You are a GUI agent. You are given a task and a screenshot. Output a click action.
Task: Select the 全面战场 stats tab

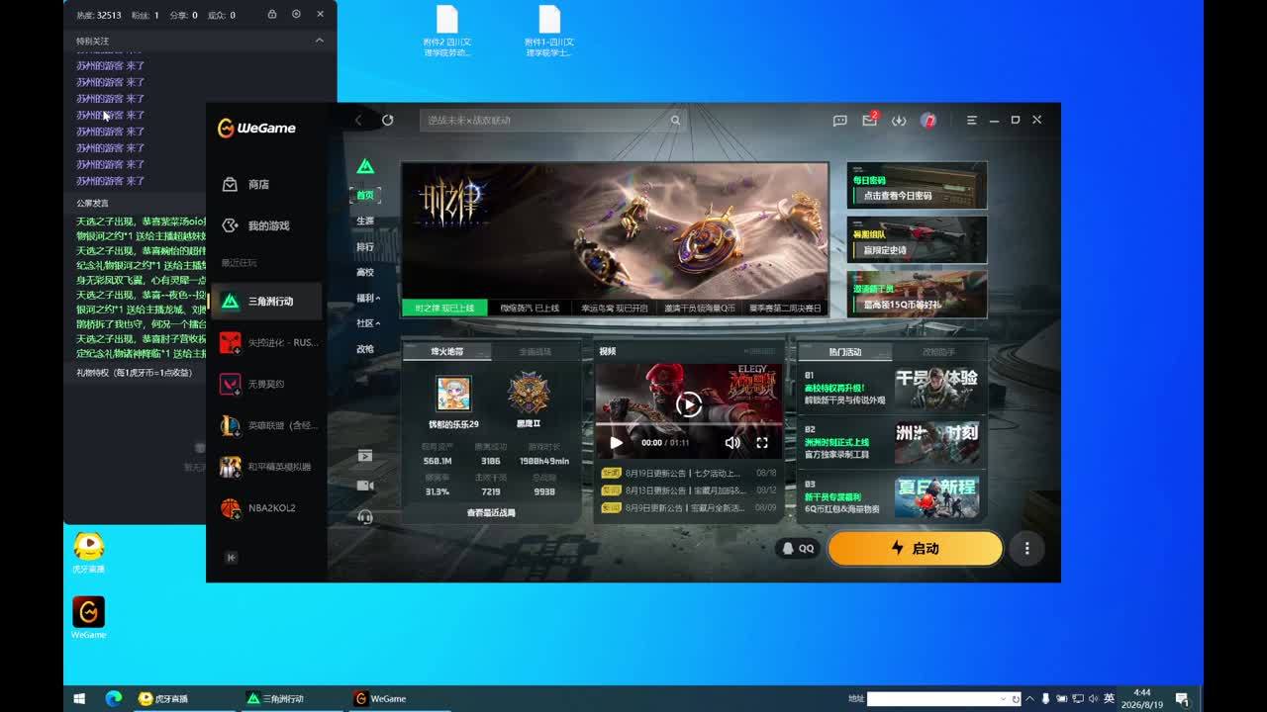pyautogui.click(x=536, y=352)
